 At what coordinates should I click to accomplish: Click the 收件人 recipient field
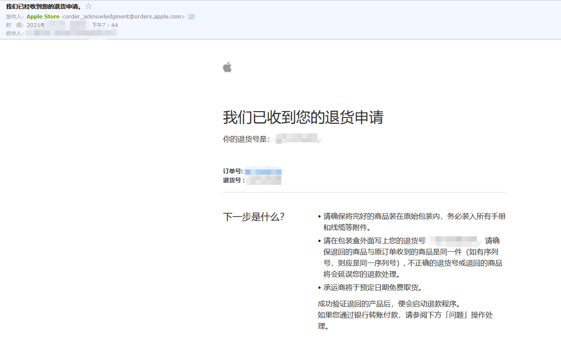coord(13,33)
